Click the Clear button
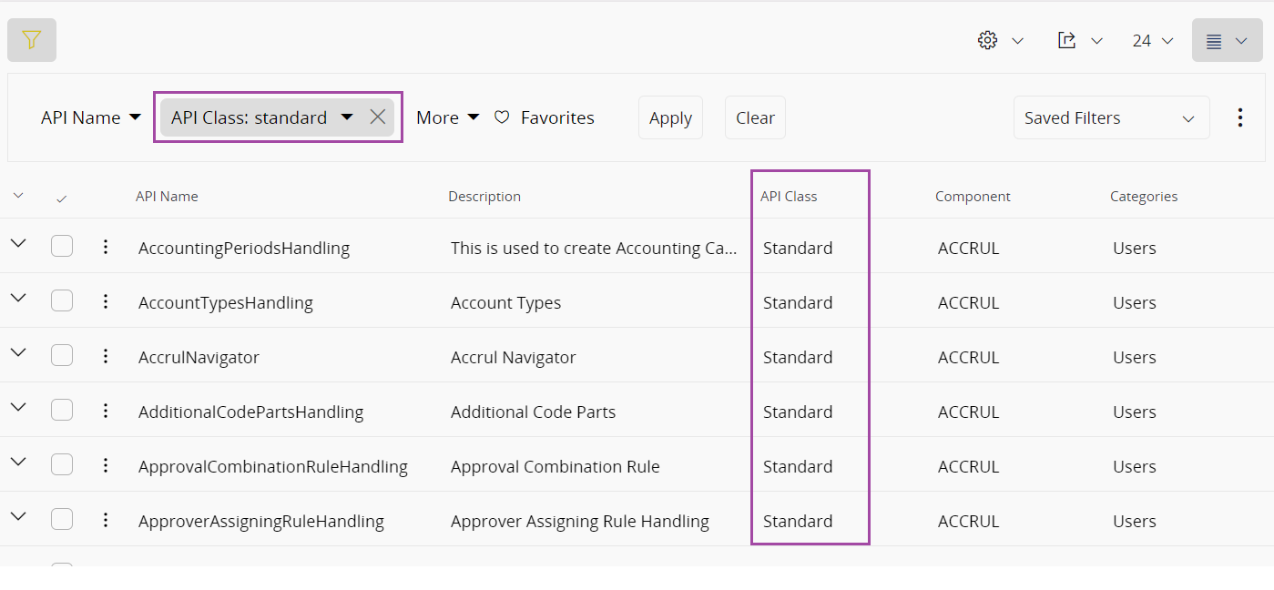The width and height of the screenshot is (1274, 590). point(755,117)
